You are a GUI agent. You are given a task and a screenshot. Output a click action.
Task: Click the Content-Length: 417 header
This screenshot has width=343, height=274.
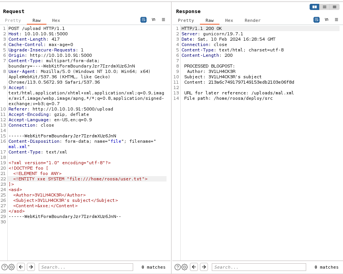[x=34, y=39]
